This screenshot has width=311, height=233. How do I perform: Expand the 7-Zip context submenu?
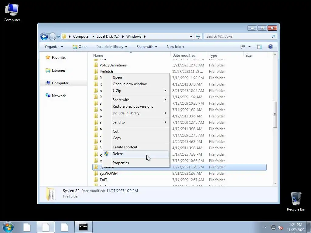point(136,90)
